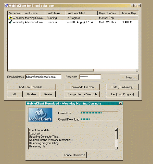This screenshot has width=153, height=164.
Task: Click the download log vertical scrollbar thumb
Action: [116, 135]
